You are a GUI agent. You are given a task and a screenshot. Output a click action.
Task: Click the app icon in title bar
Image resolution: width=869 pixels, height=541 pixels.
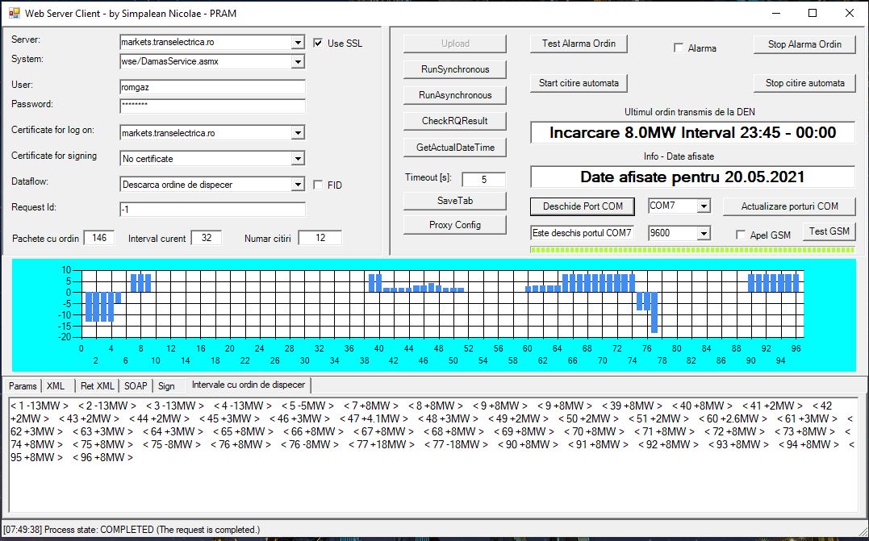click(14, 13)
